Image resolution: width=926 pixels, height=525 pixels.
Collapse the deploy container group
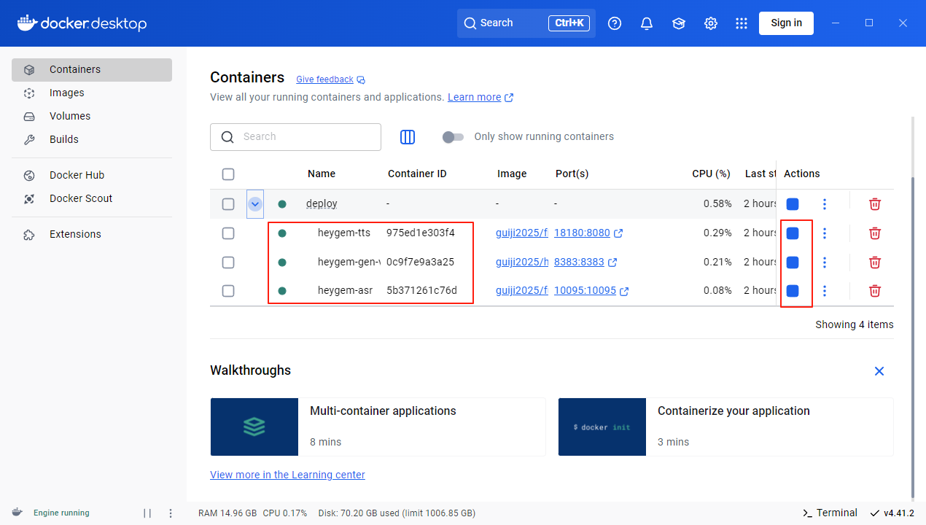[254, 203]
